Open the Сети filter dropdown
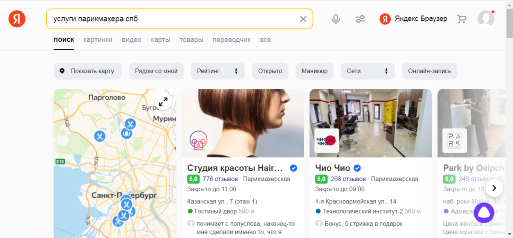The image size is (513, 238). point(368,71)
